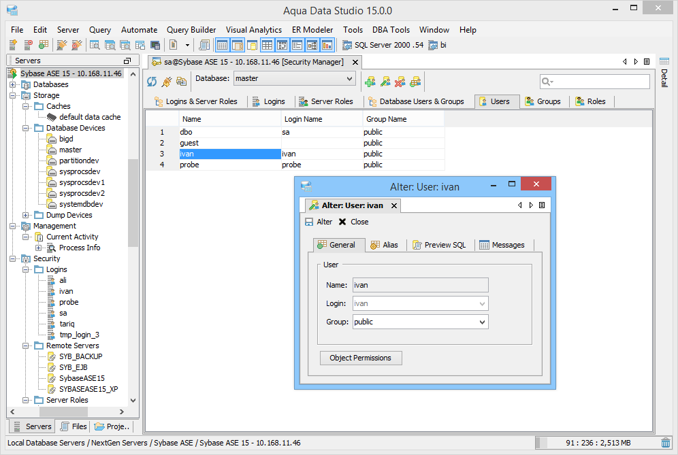Click the new document icon in the top toolbar
Viewport: 678px width, 455px height.
(174, 44)
